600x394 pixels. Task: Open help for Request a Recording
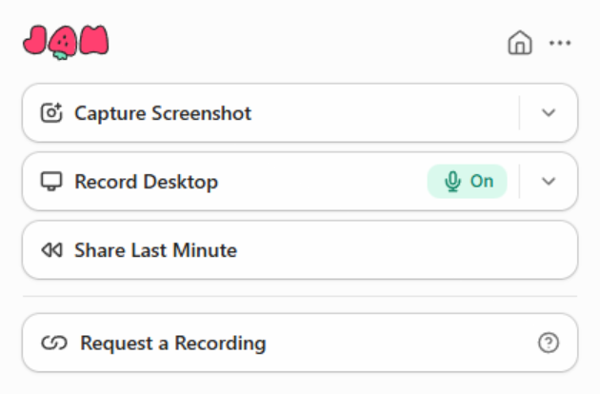tap(549, 344)
